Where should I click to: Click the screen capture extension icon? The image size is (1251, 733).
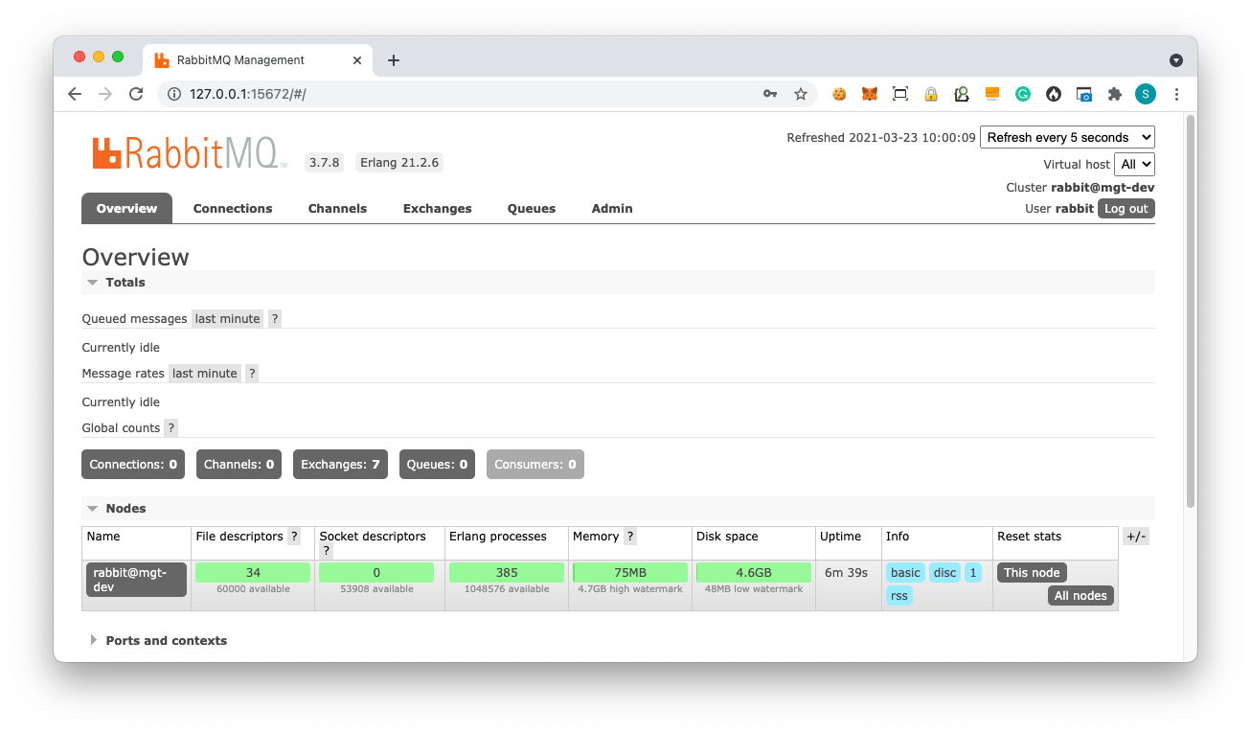pos(900,94)
